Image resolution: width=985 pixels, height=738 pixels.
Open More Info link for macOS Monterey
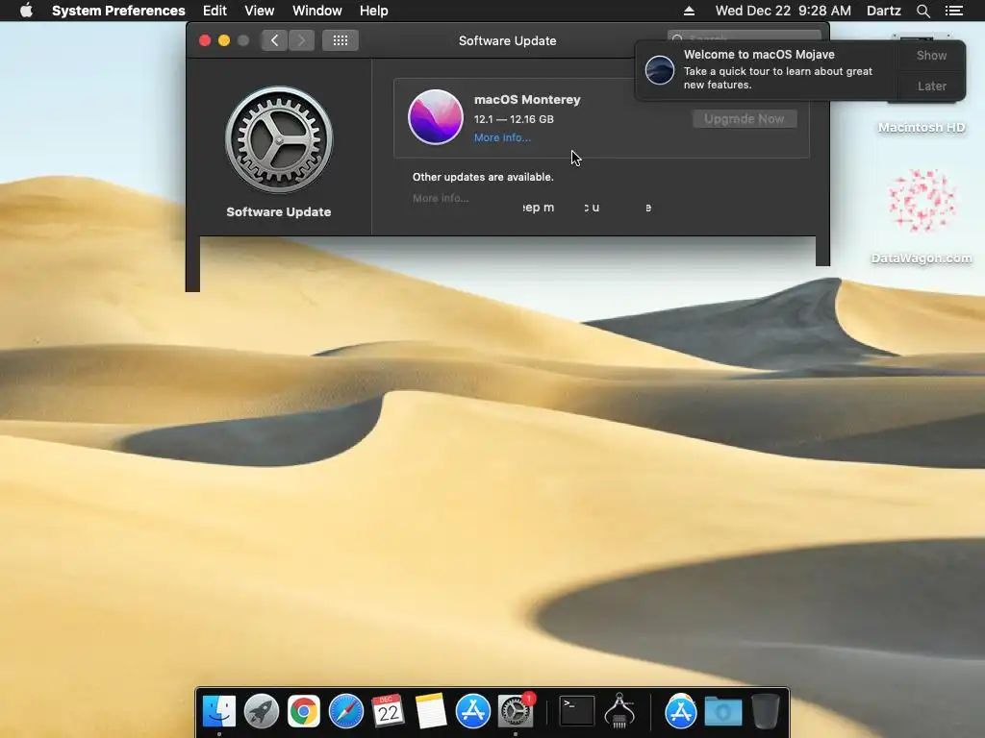click(502, 137)
